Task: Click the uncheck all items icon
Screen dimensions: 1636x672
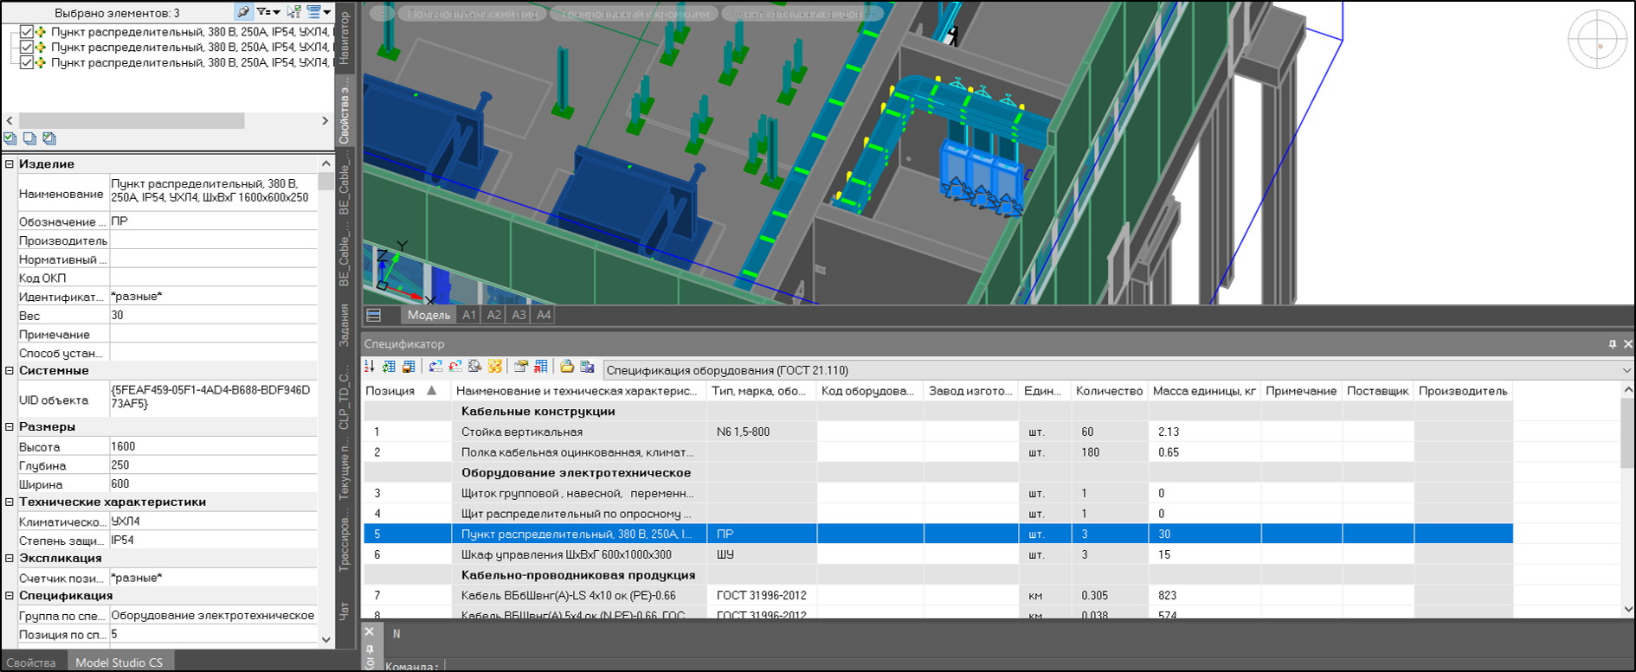Action: 29,138
